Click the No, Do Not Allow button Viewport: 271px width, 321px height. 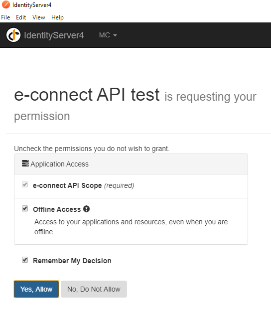tap(94, 289)
